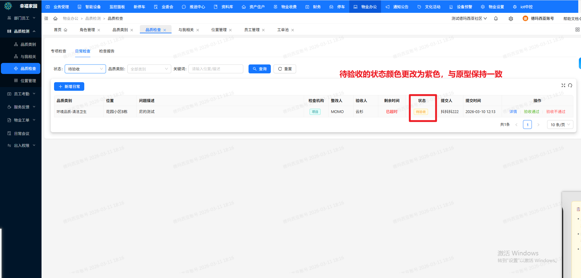Collapse sidebar with the menu fold icon
Screen dimensions: 581x278
point(46,19)
